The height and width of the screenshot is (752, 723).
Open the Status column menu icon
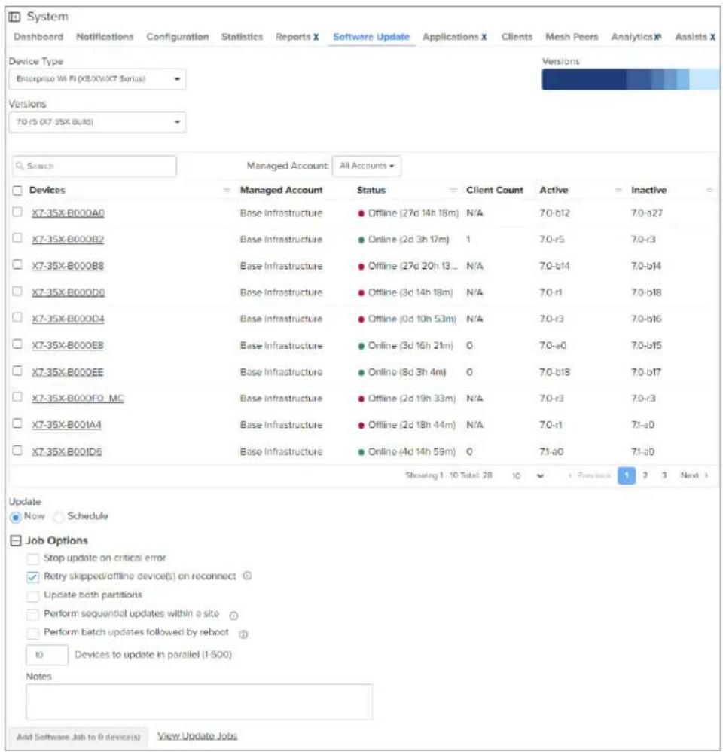453,191
